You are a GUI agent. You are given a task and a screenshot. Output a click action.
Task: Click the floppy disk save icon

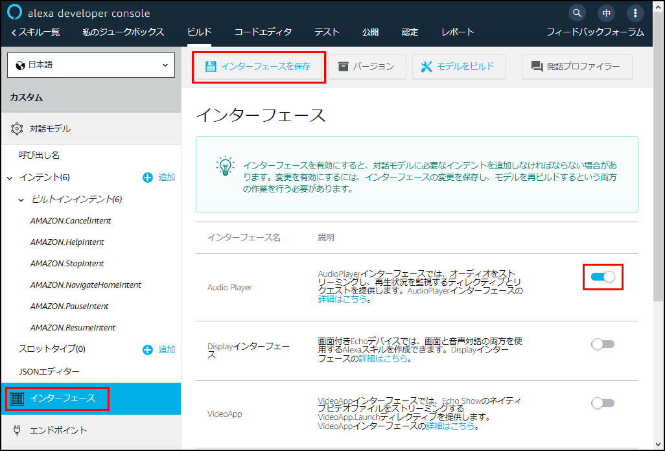(x=211, y=67)
